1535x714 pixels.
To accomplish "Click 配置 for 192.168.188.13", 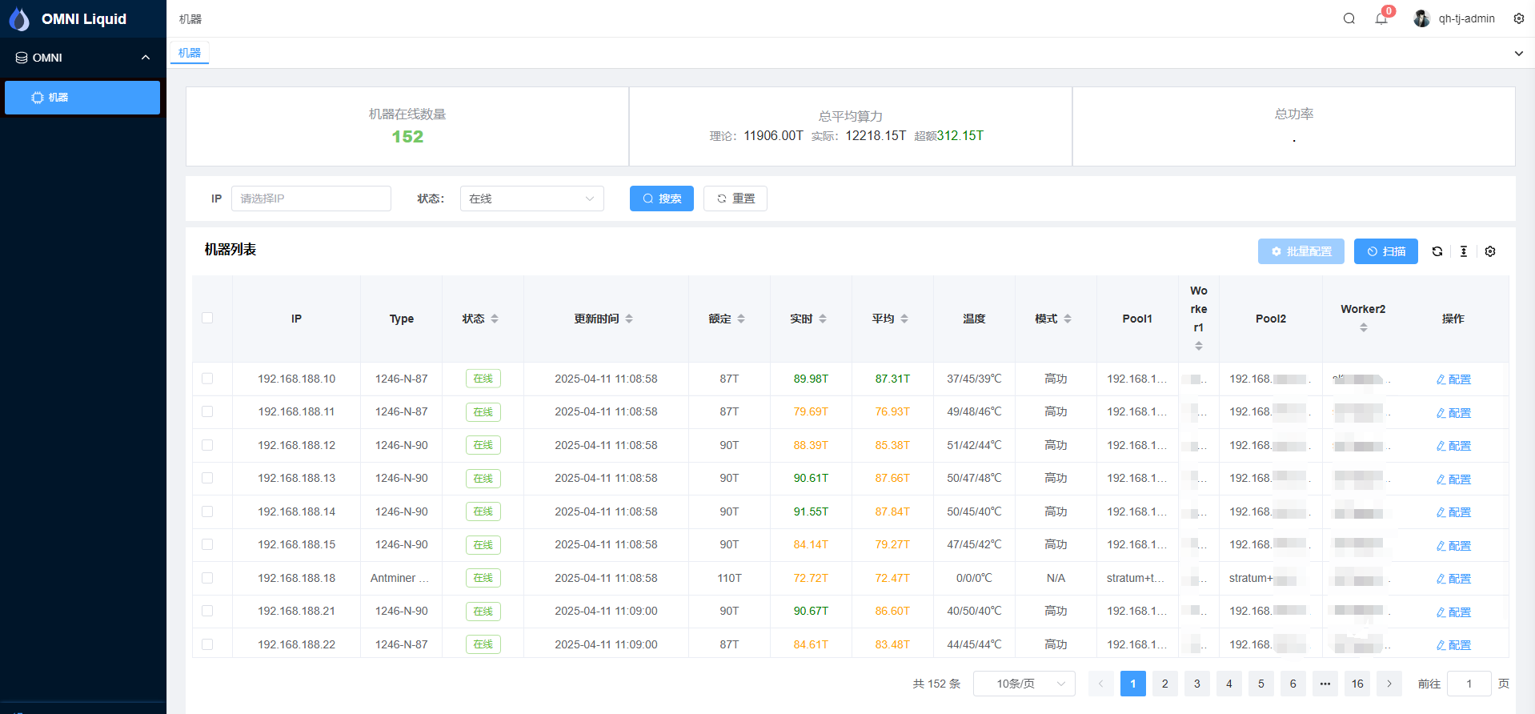I will pyautogui.click(x=1453, y=479).
